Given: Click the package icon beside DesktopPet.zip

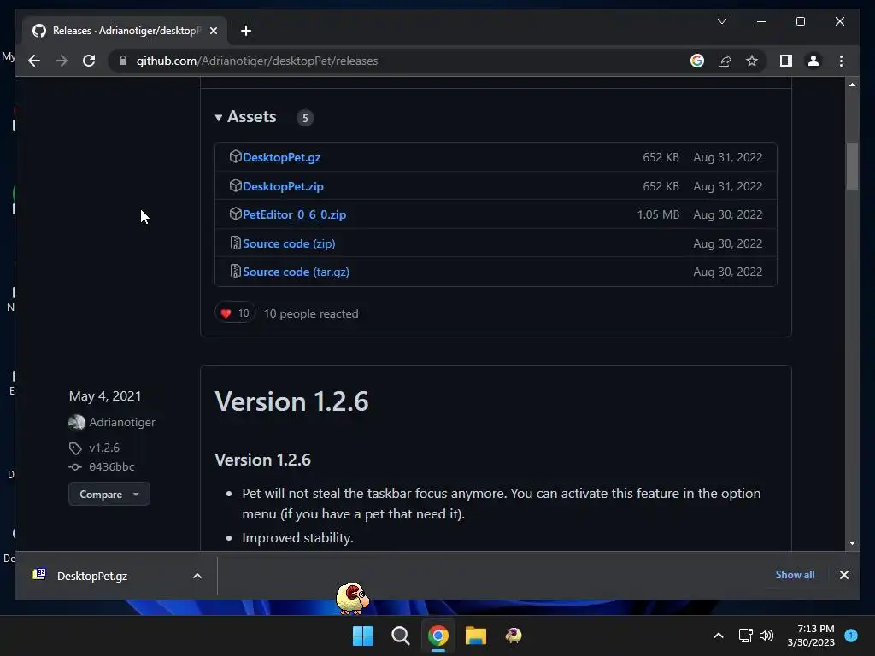Looking at the screenshot, I should coord(235,185).
